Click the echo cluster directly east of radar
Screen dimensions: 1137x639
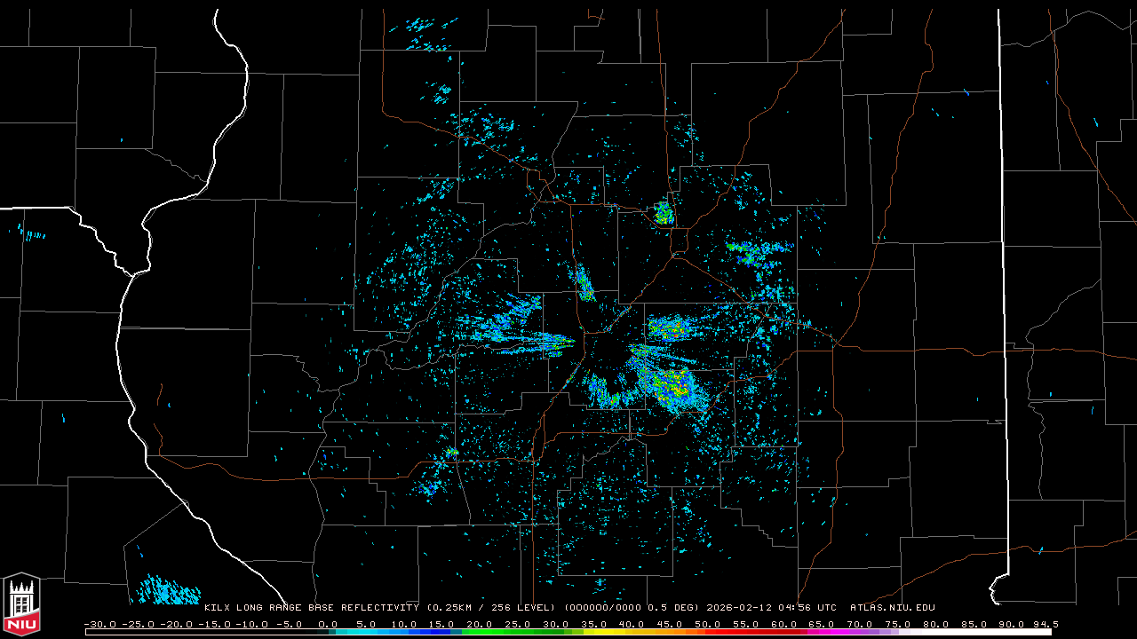(680, 329)
